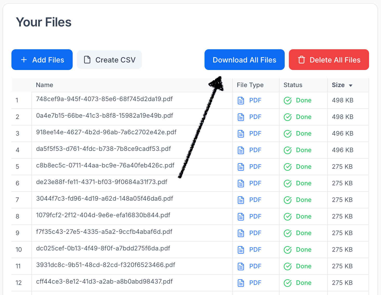Select file dc025cef-0b13-4f49-8f0f-a7bdd275f6da.pdf
This screenshot has width=381, height=295.
tap(103, 248)
